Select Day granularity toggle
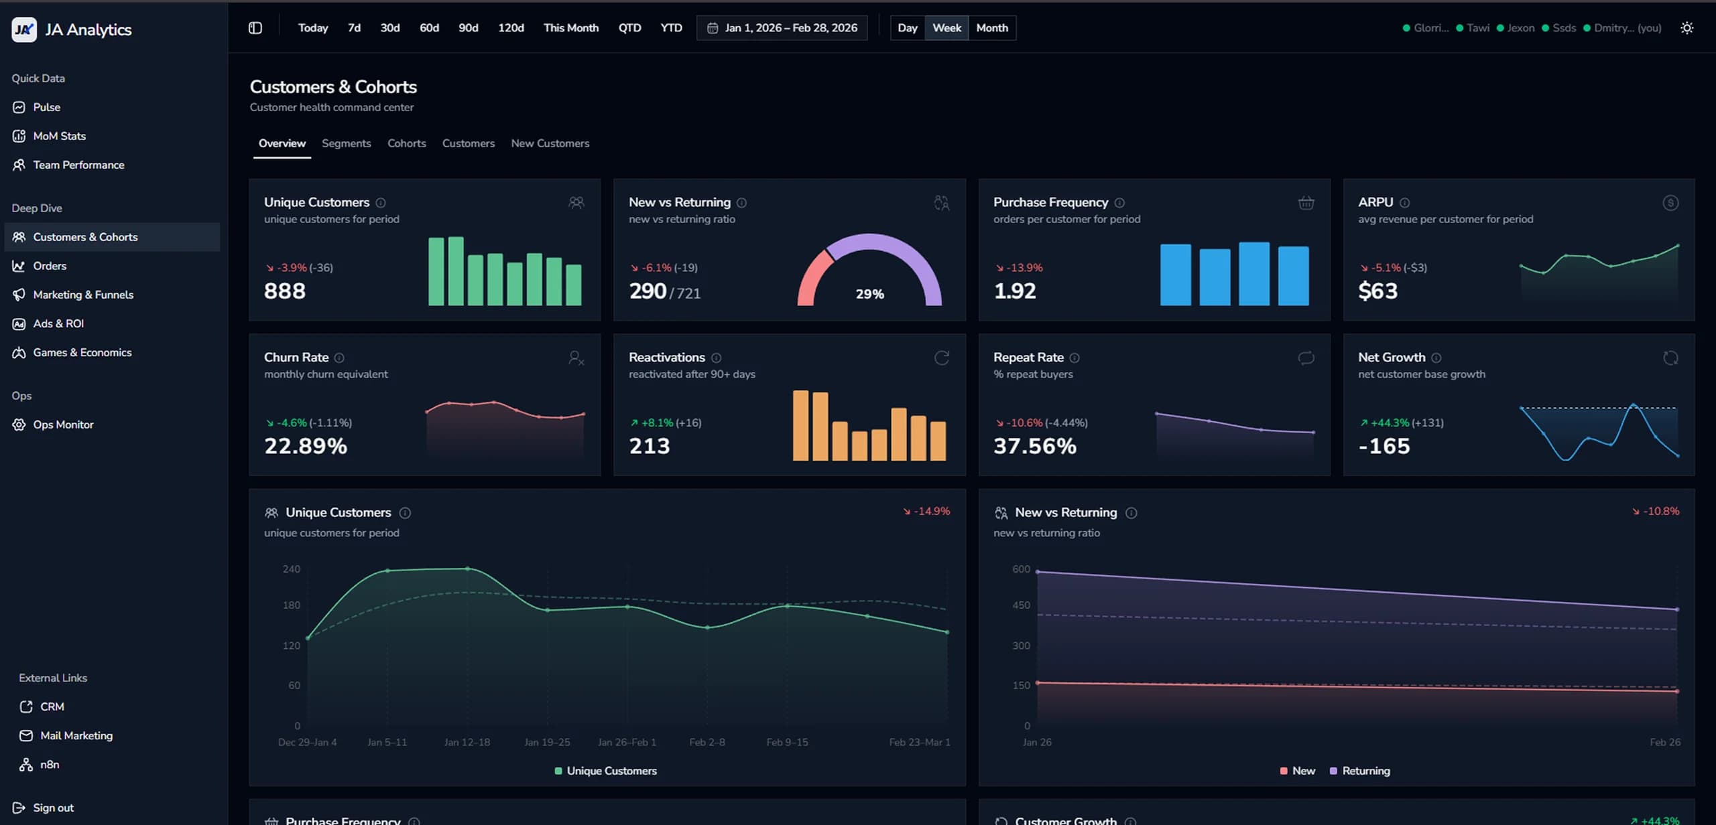 pos(907,28)
